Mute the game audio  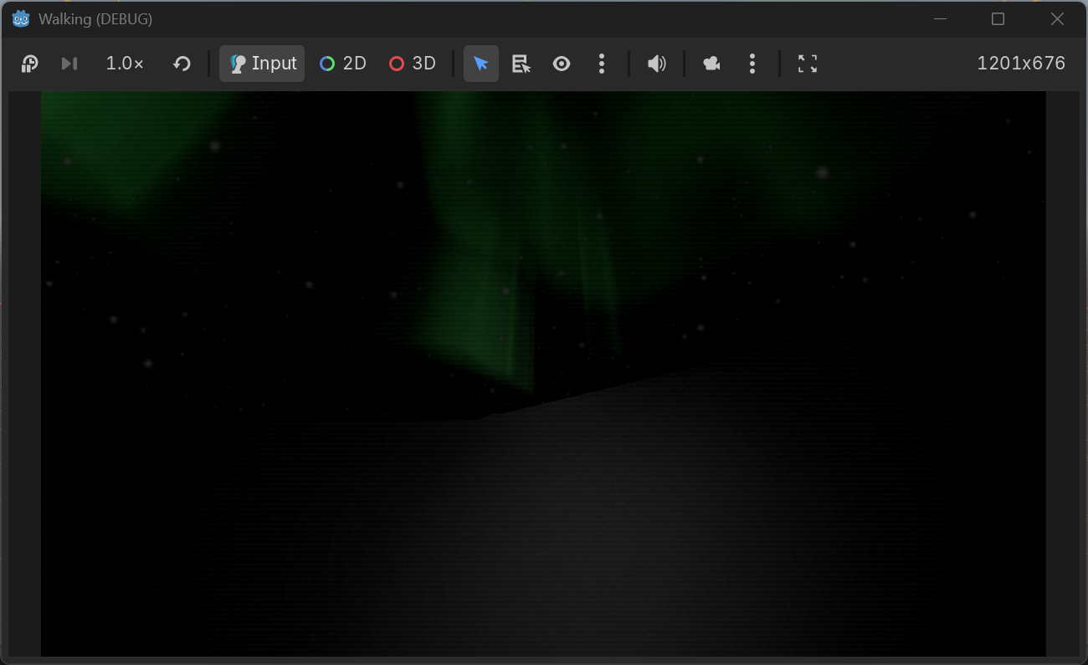coord(657,64)
